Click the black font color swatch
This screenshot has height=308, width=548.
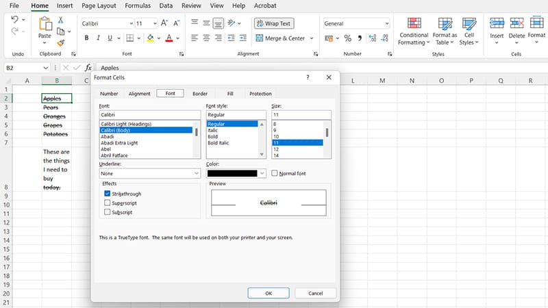click(x=232, y=173)
